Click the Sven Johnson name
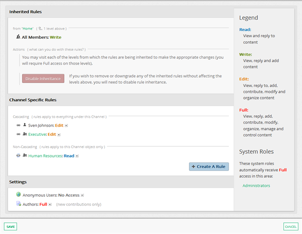Viewport: 302px width, 234px height. click(x=41, y=126)
